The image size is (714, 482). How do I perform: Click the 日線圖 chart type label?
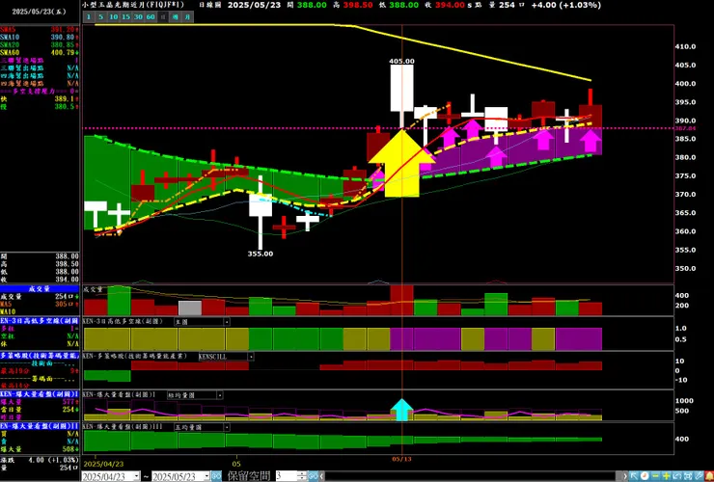210,5
